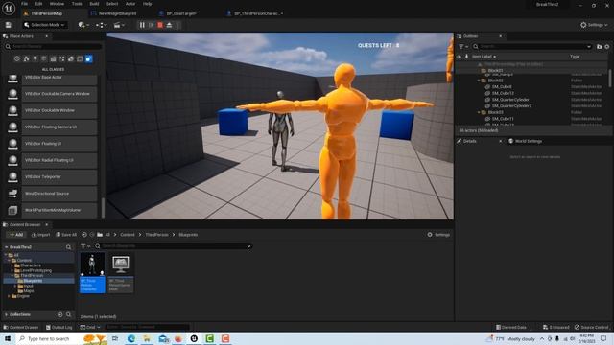This screenshot has width=614, height=345.
Task: Click Save All in Content Browser
Action: tap(66, 235)
